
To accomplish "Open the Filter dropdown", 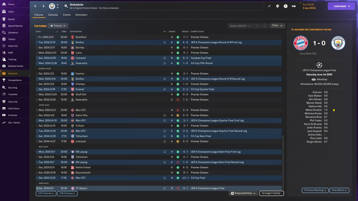I will click(277, 26).
